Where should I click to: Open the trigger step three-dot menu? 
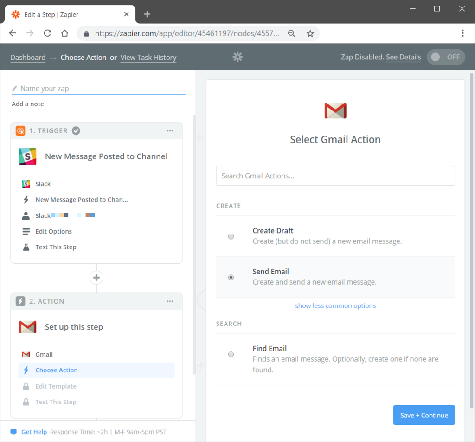point(170,130)
